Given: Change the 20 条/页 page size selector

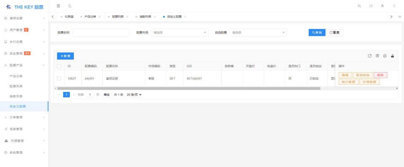Looking at the screenshot, I should pyautogui.click(x=134, y=95).
